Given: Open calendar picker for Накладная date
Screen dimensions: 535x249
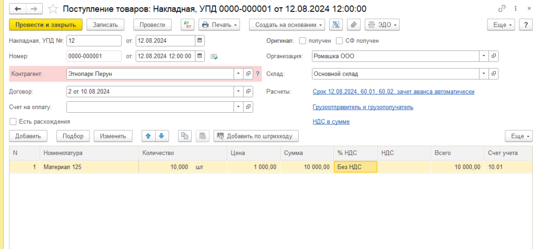Looking at the screenshot, I should point(200,41).
